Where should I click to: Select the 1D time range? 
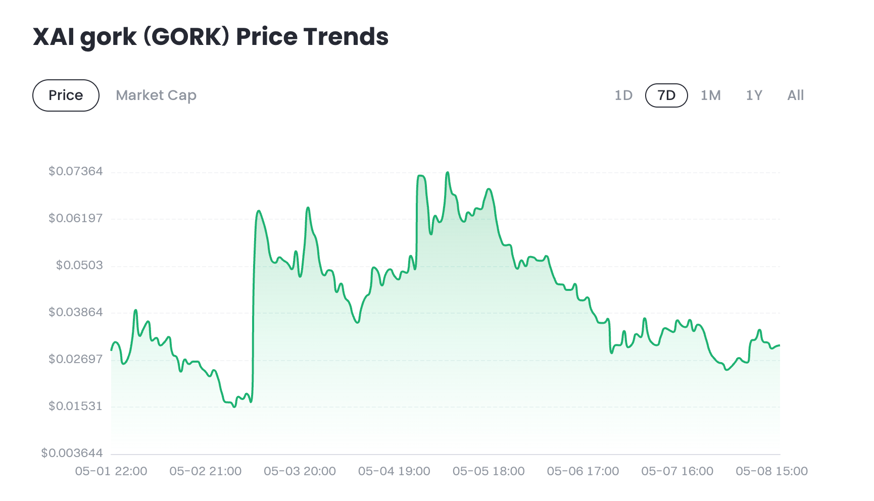[623, 95]
